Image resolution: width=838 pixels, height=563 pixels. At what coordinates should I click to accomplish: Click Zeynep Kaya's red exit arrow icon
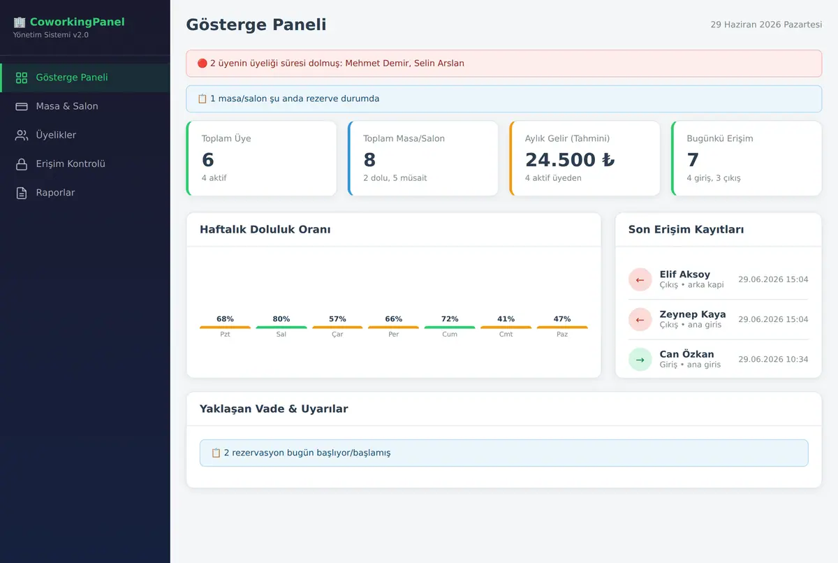coord(640,319)
